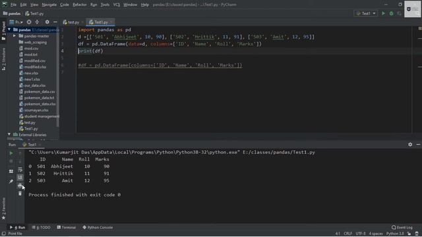This screenshot has width=422, height=237.
Task: Click the locate current file target icon
Action: [x=29, y=22]
